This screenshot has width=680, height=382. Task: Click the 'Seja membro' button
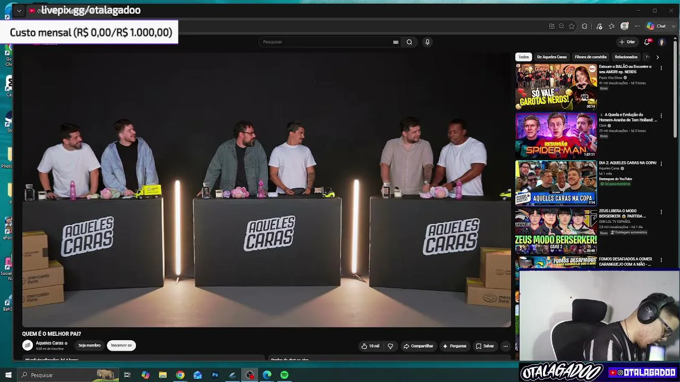[x=89, y=345]
